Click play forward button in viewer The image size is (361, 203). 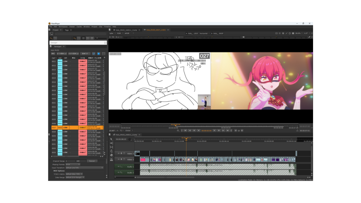click(214, 131)
